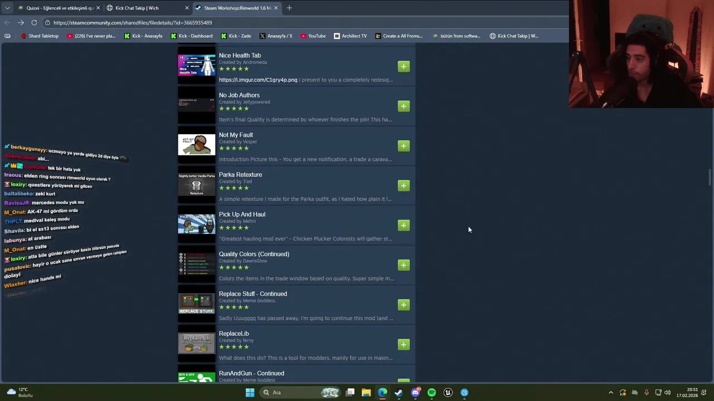The image size is (714, 401).
Task: Open Quality Colors (Continued) title link
Action: (254, 254)
